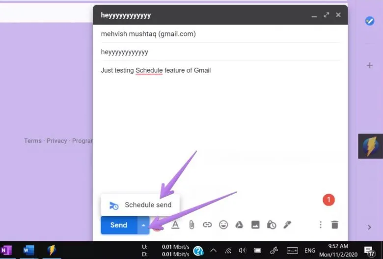Click the recipient field mehvish mushtaq
Screen dimensions: 383x259
(x=148, y=34)
